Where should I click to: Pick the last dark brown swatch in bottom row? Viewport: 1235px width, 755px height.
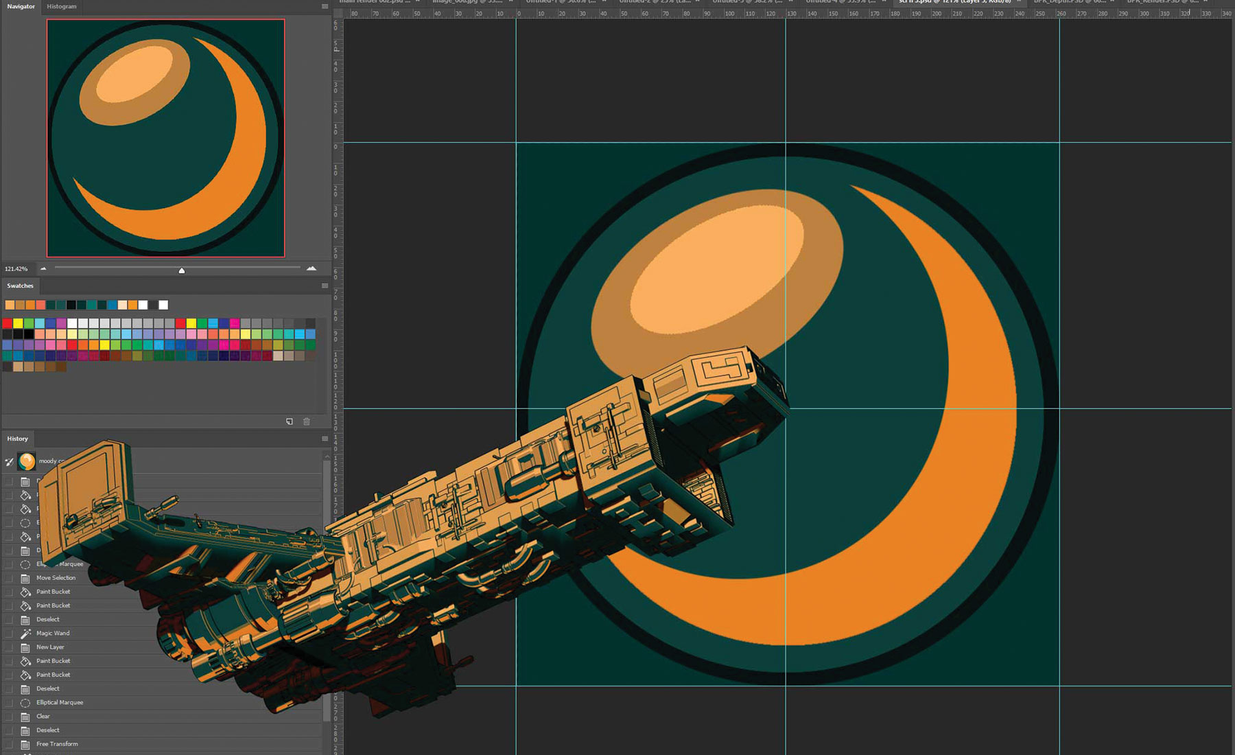tap(62, 367)
